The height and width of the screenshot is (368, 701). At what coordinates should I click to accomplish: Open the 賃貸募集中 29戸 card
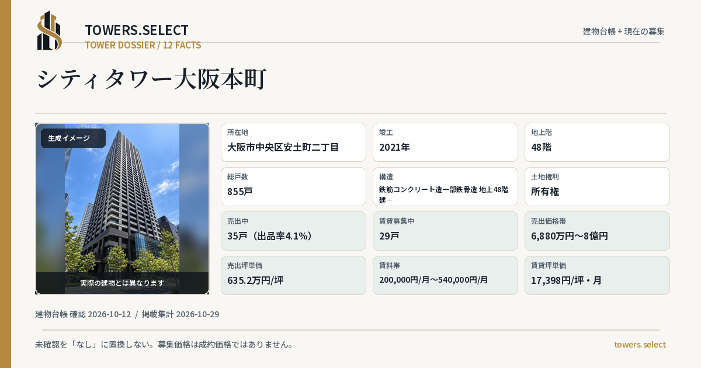[445, 231]
